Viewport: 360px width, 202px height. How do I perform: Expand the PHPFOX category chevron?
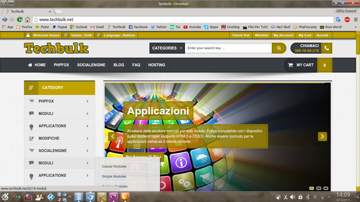click(x=87, y=101)
